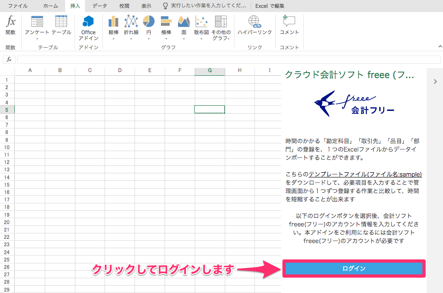This screenshot has height=293, width=443.
Task: Click selected cell G5
Action: point(209,110)
